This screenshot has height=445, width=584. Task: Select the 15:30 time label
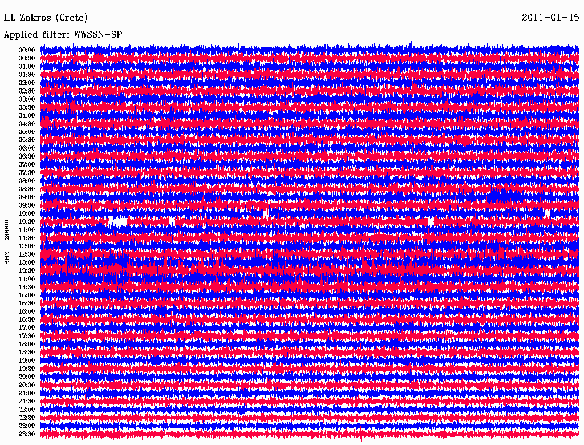pos(27,304)
